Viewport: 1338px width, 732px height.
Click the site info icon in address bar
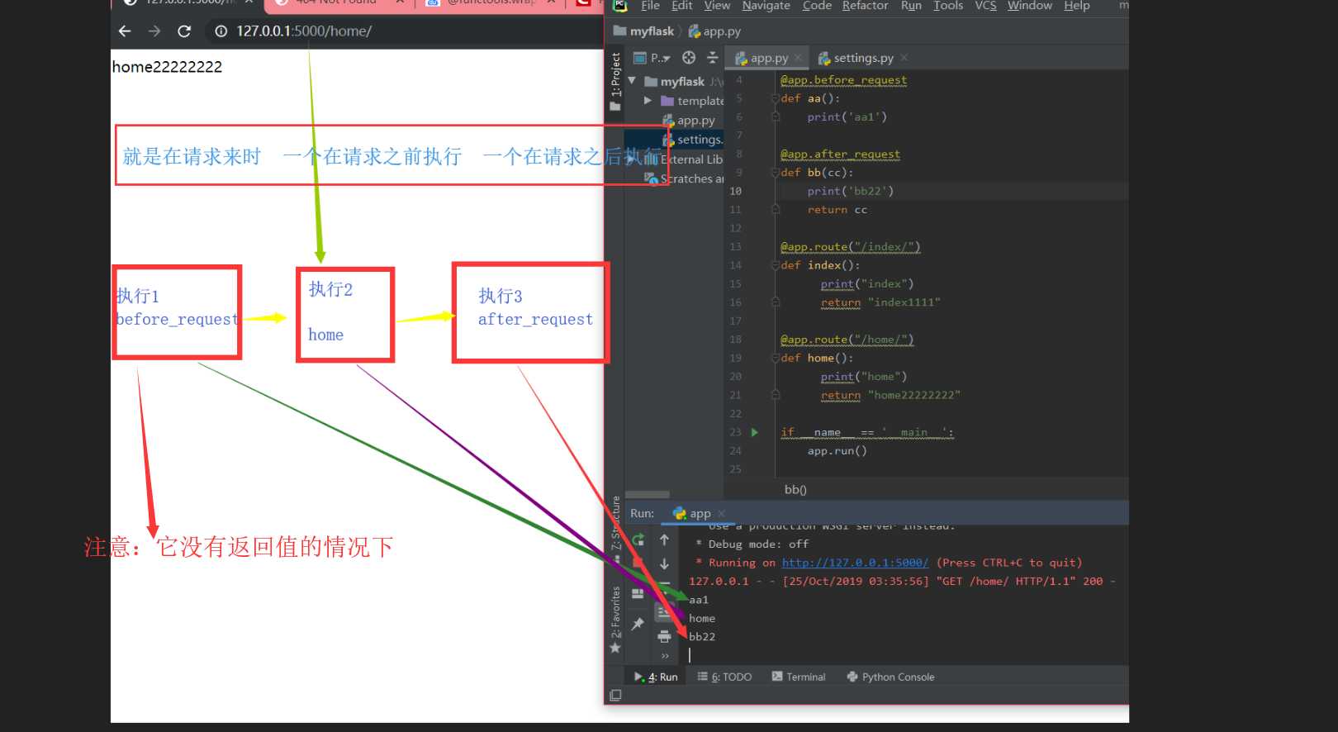point(221,31)
